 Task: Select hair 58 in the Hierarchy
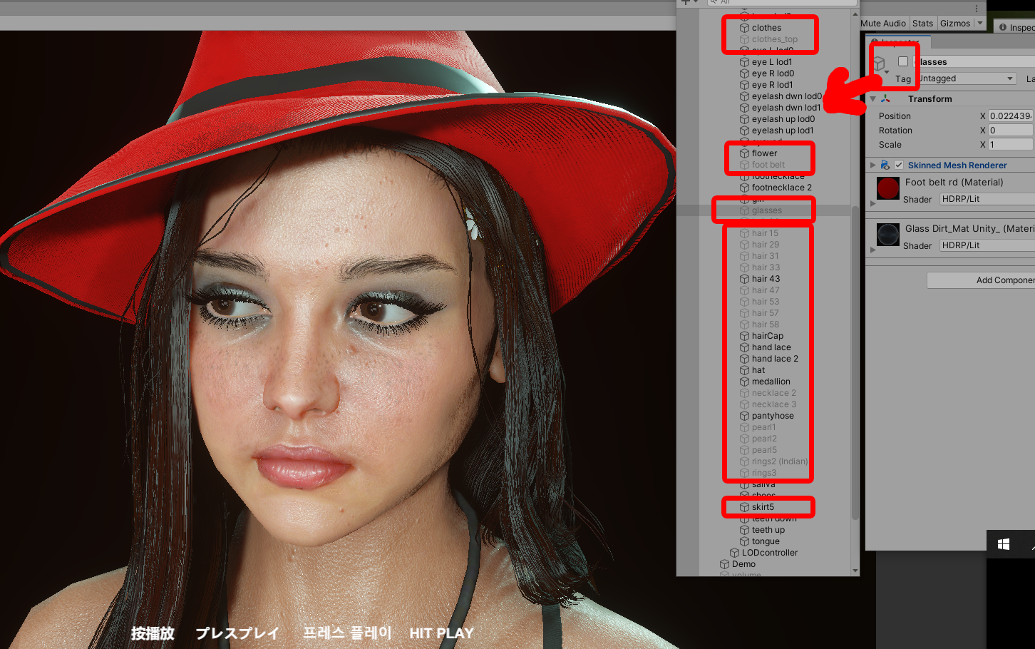[x=764, y=324]
